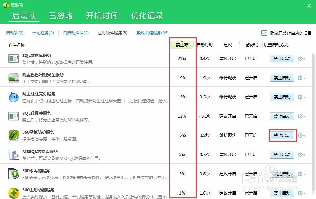Sort by 启动用时 column header
Screen dimensions: 316x199
click(205, 45)
